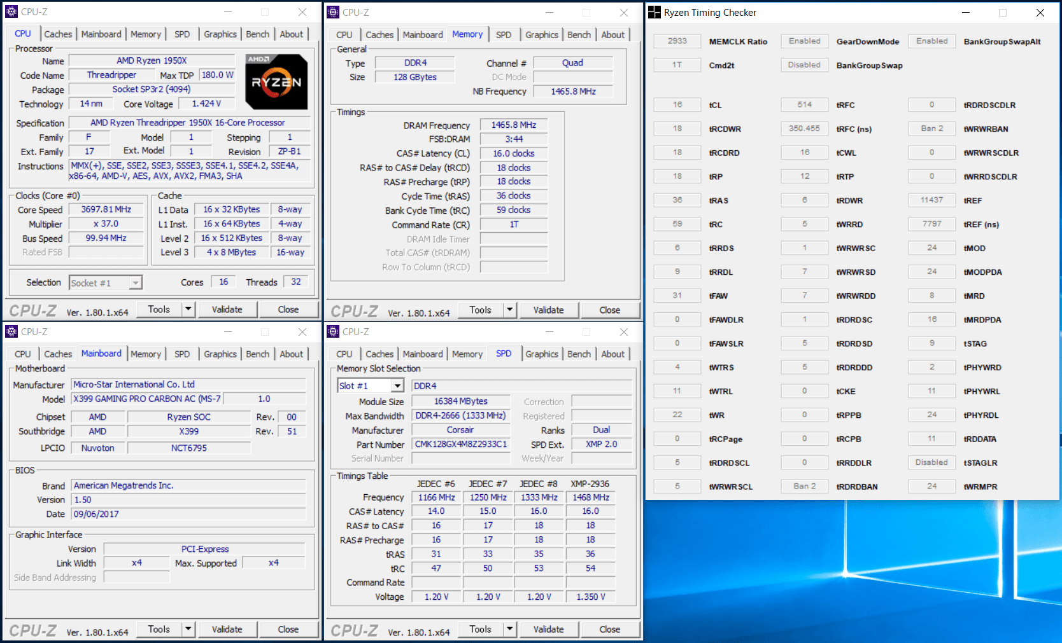Click the GearDownMode Enabled field
Viewport: 1062px width, 643px height.
(805, 41)
